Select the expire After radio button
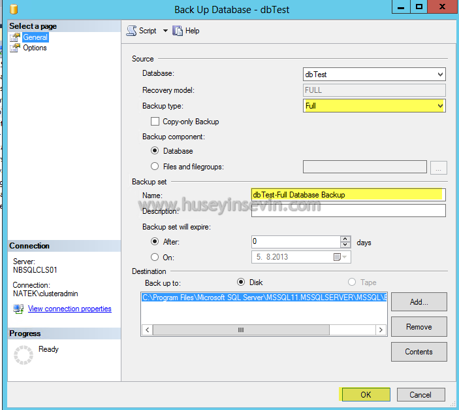Image resolution: width=459 pixels, height=410 pixels. (155, 241)
